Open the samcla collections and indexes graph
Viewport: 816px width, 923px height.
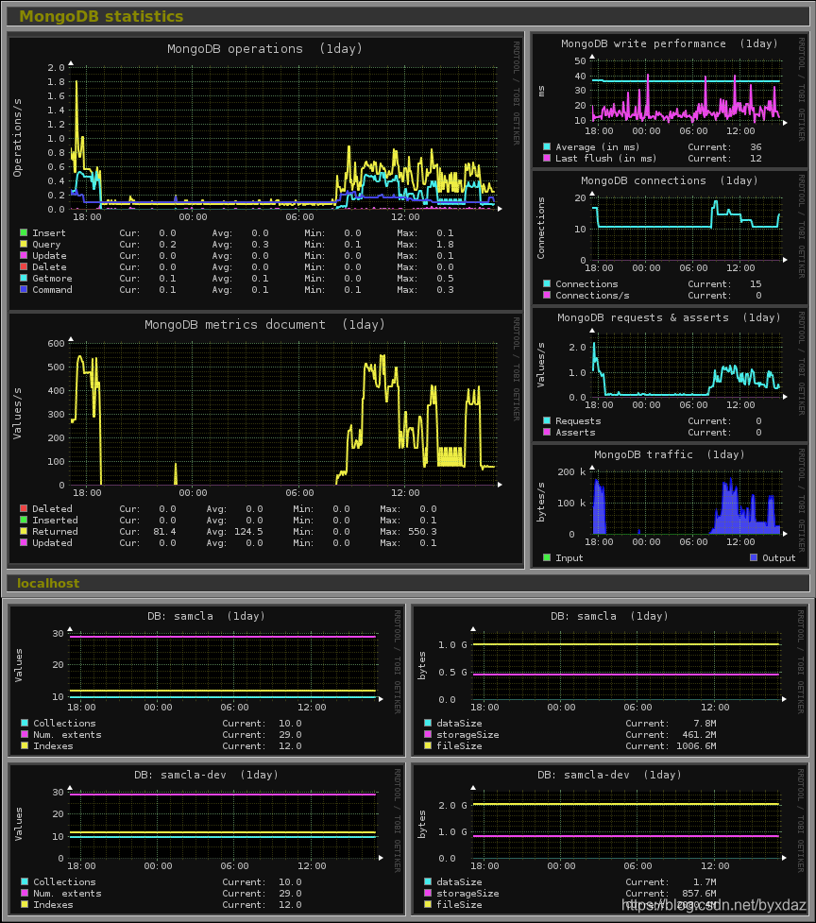pyautogui.click(x=207, y=680)
